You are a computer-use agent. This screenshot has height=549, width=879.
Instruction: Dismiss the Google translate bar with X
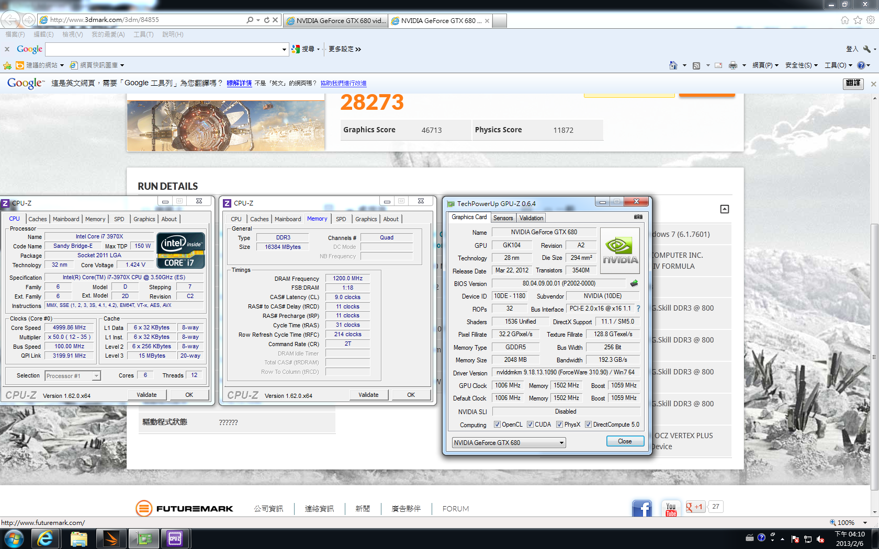873,84
